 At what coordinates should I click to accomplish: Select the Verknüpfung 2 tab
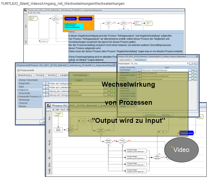tap(140, 60)
